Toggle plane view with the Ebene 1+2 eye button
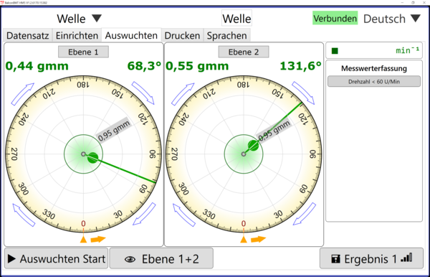 point(161,258)
